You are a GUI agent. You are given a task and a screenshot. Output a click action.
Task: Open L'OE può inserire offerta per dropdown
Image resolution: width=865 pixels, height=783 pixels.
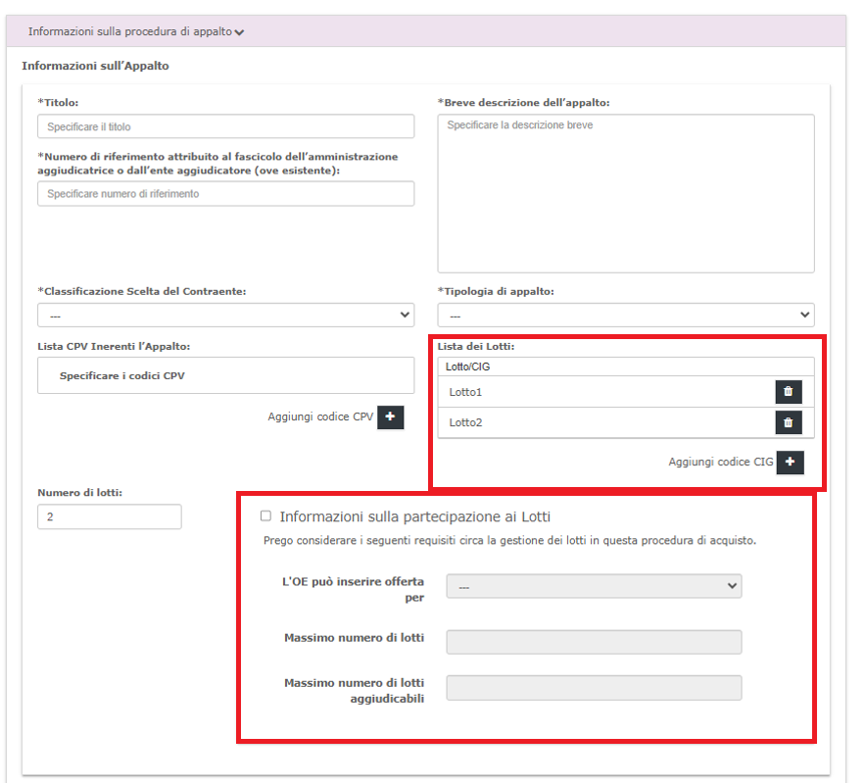(x=593, y=585)
